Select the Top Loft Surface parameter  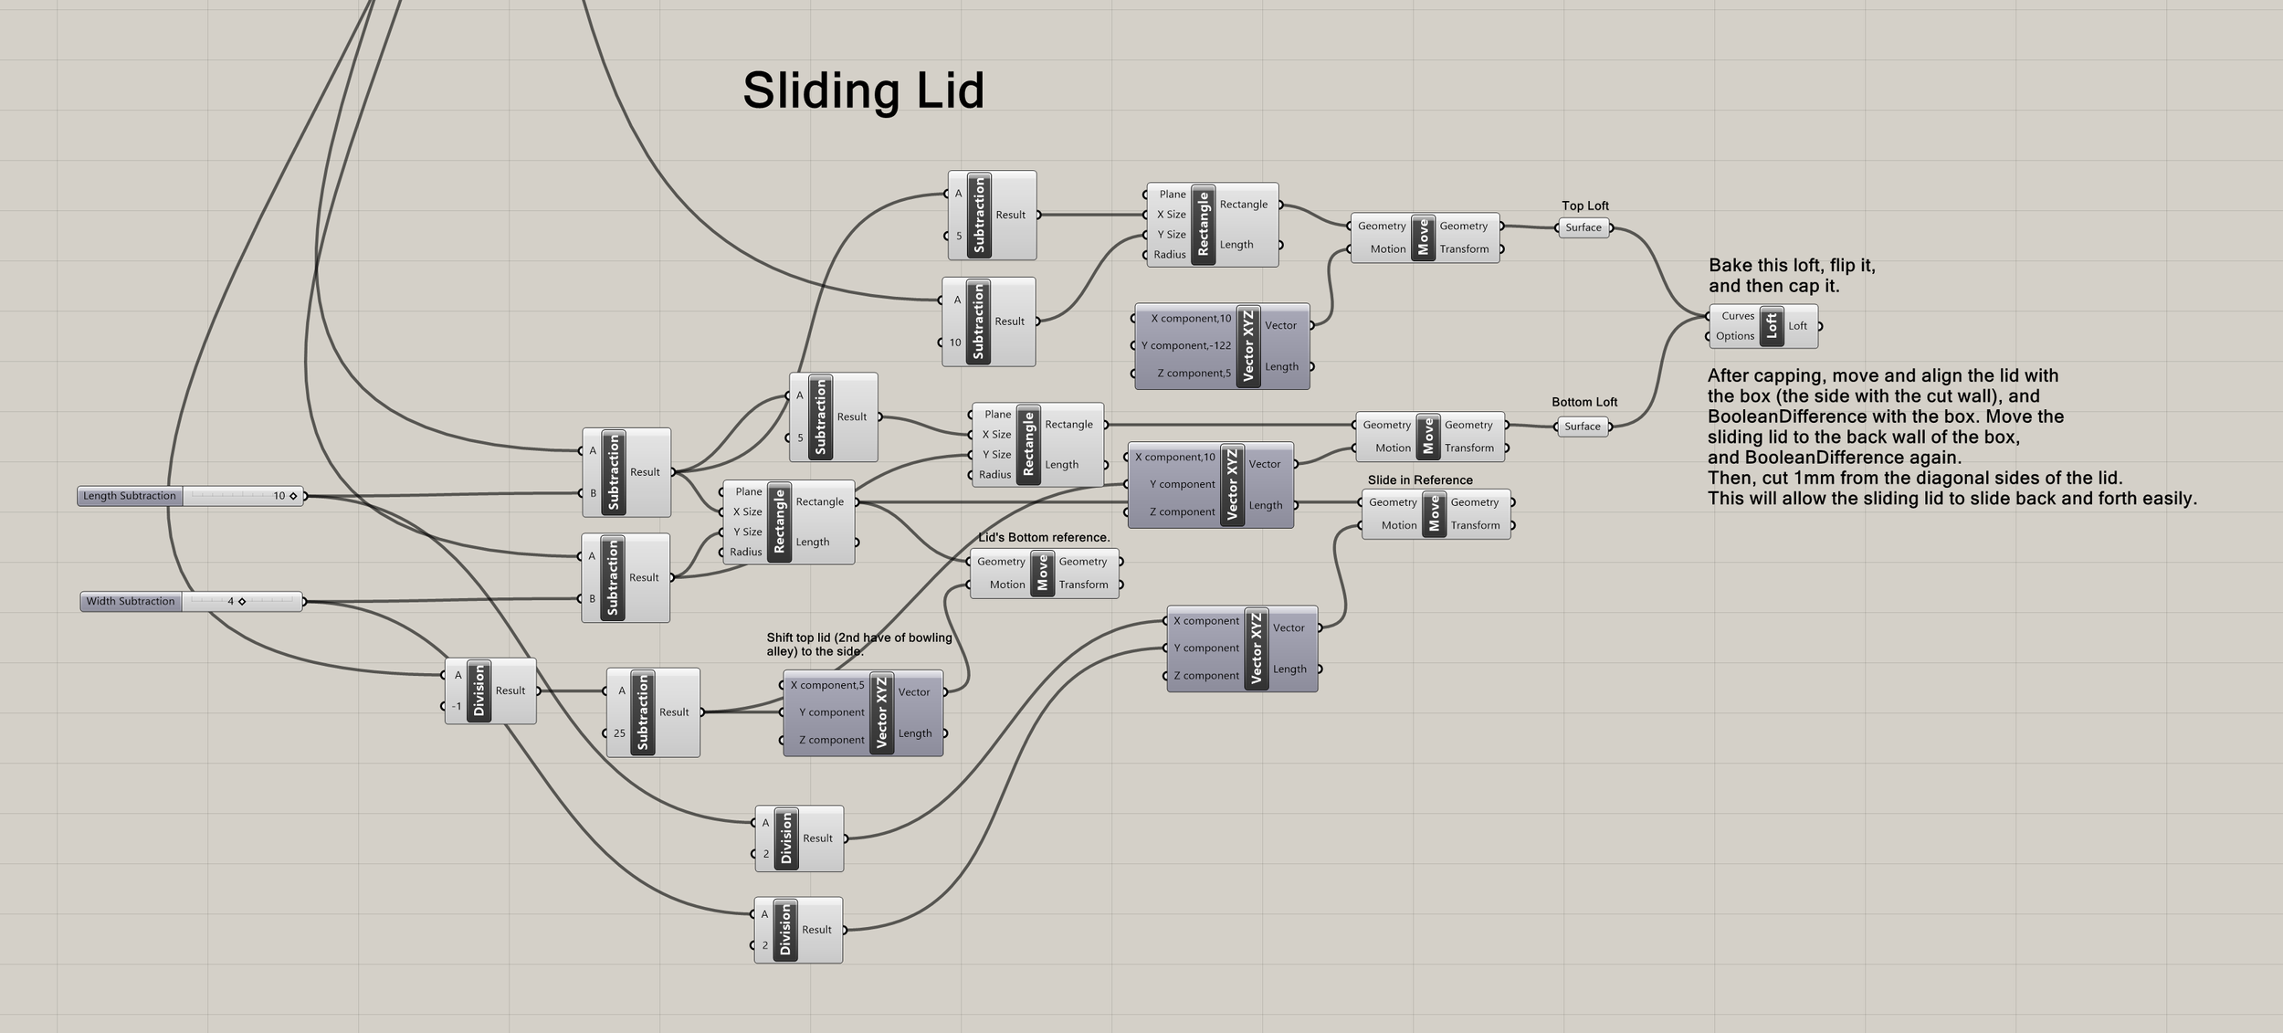coord(1583,227)
